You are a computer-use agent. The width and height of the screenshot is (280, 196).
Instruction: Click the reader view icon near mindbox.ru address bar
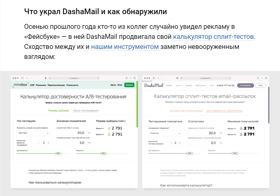(x=50, y=78)
